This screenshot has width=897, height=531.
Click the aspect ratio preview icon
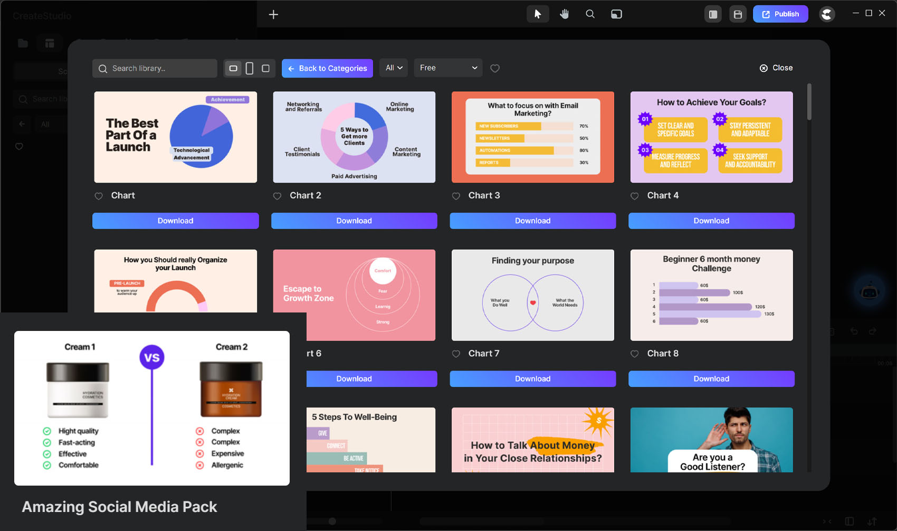pos(616,14)
